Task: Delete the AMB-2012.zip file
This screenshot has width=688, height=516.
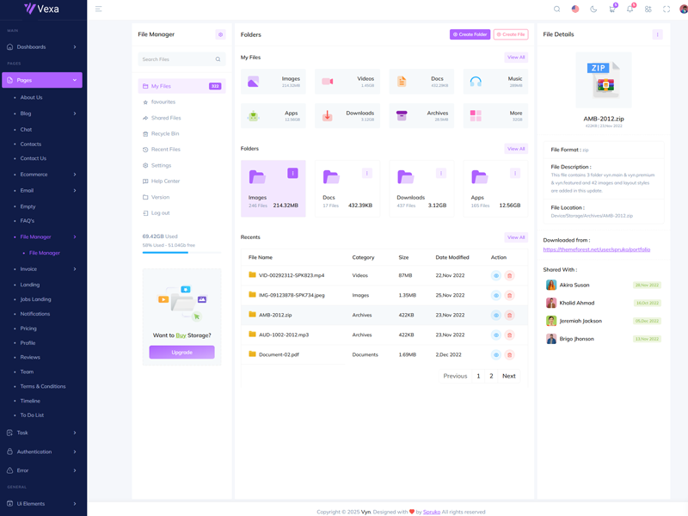Action: (509, 316)
